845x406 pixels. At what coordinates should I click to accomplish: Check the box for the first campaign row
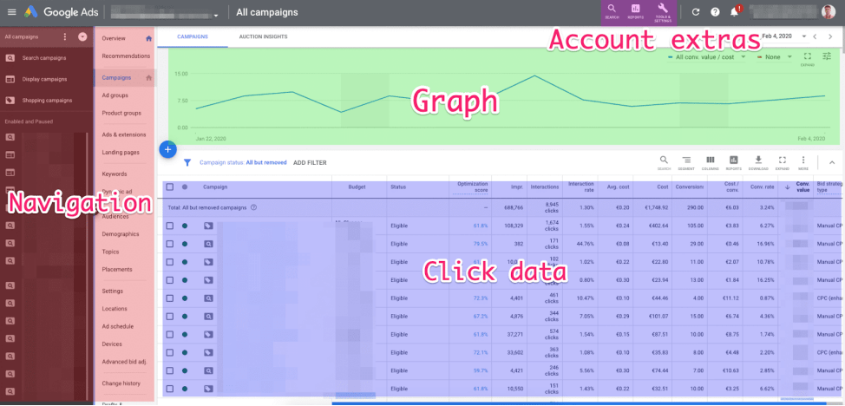[170, 226]
